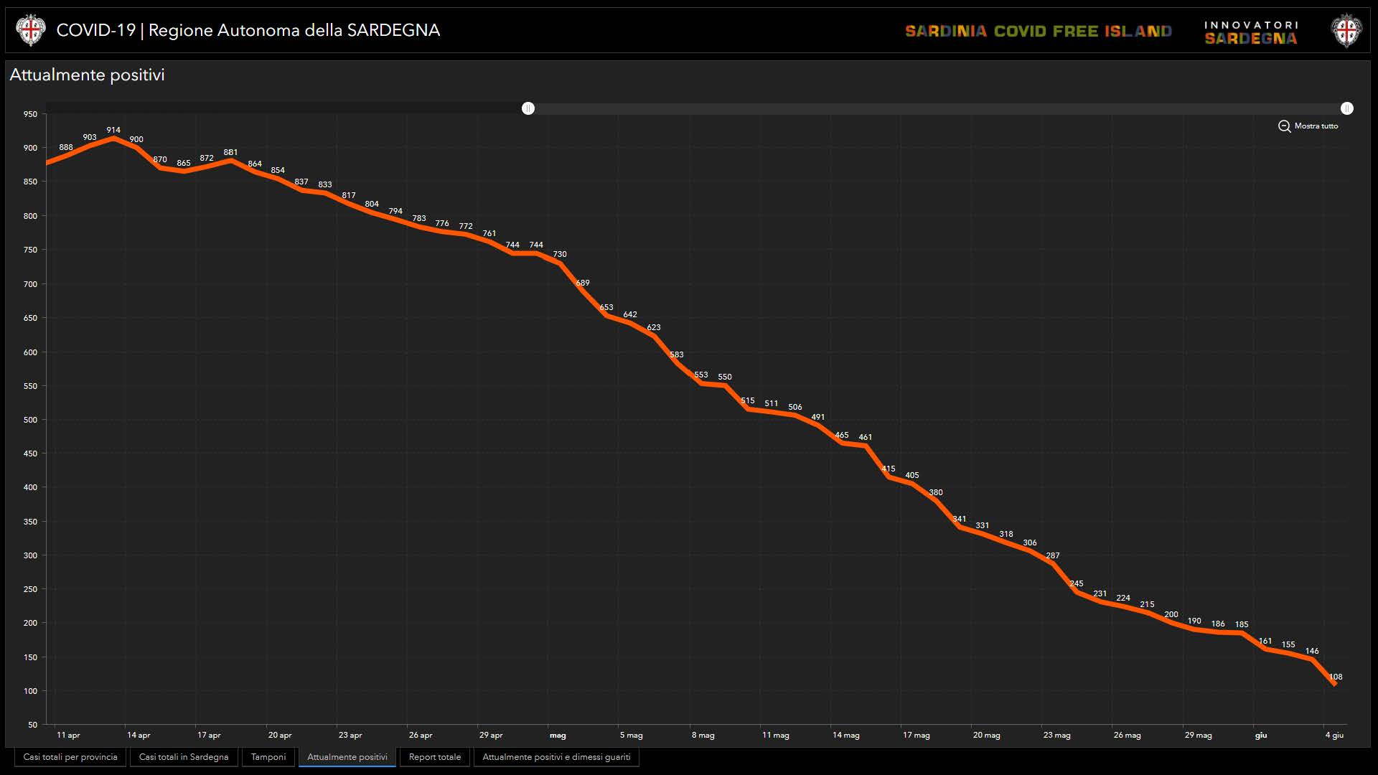Grab the left handle of the range slider
The height and width of the screenshot is (775, 1378).
click(x=528, y=108)
